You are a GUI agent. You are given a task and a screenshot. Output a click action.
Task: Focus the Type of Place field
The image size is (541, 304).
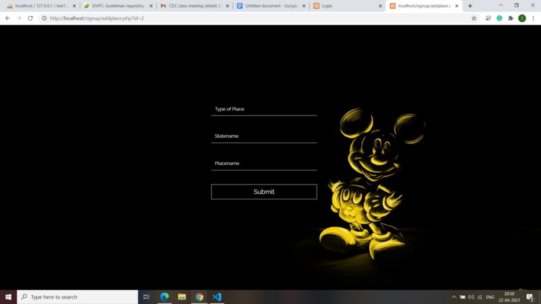pyautogui.click(x=264, y=109)
